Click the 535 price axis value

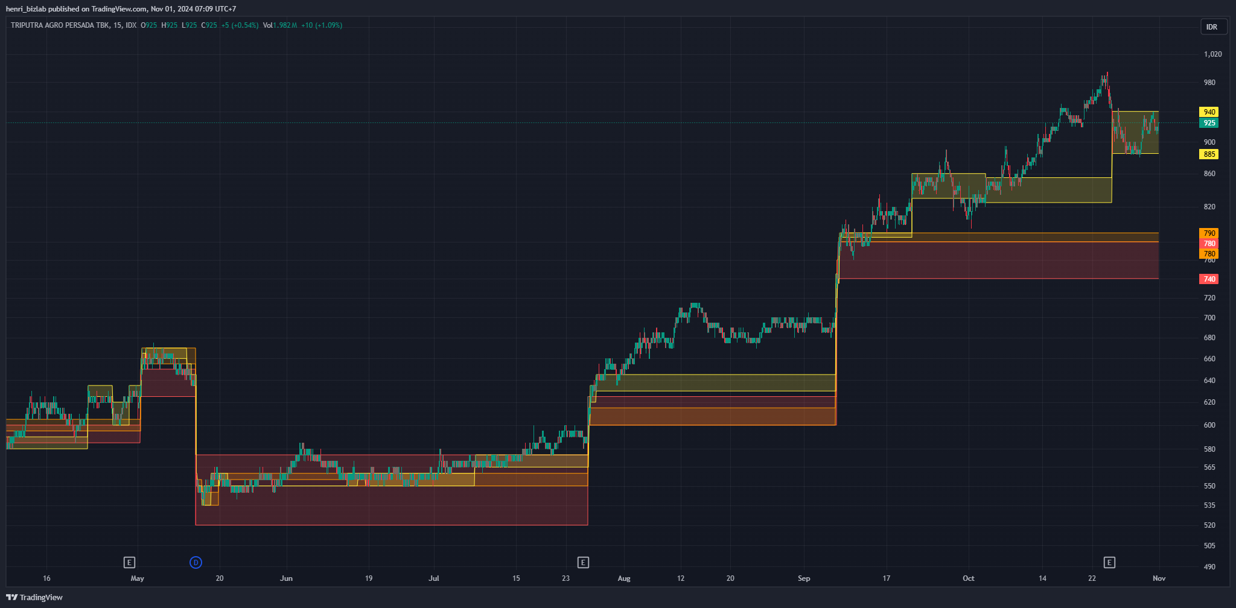(1209, 505)
